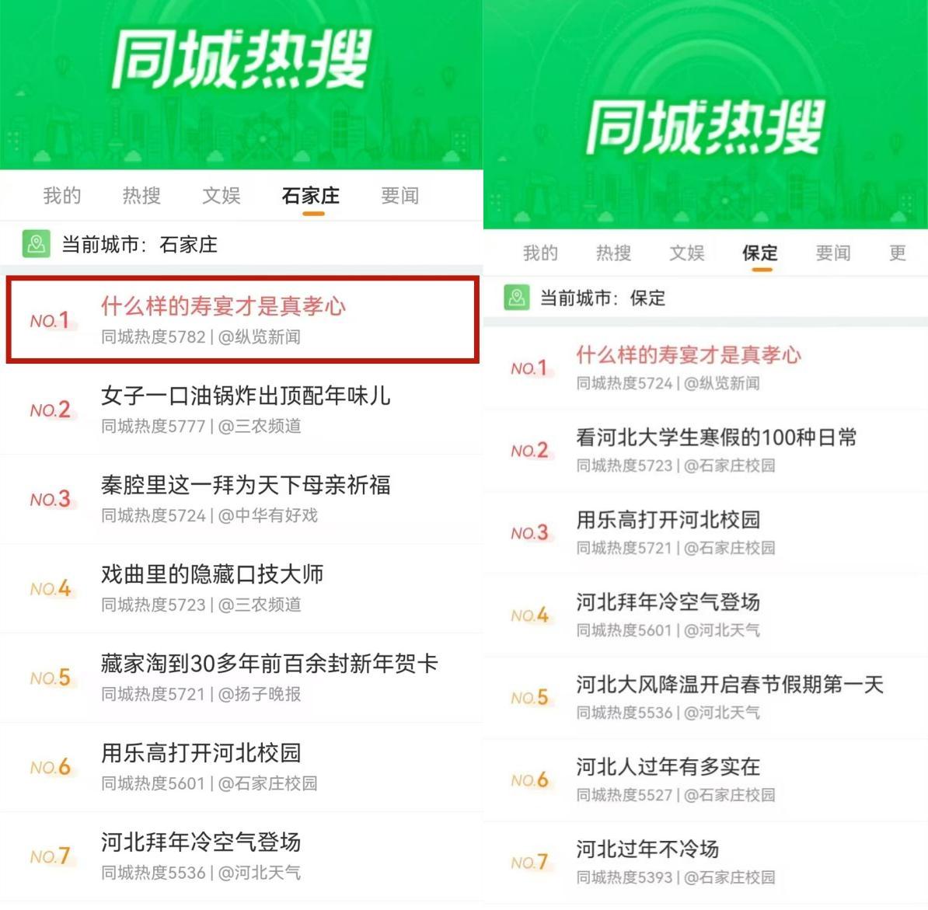Switch to the 保定 tab

761,253
